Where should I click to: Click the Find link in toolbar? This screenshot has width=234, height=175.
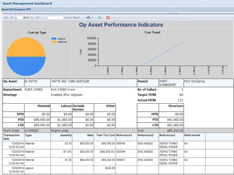click(67, 17)
